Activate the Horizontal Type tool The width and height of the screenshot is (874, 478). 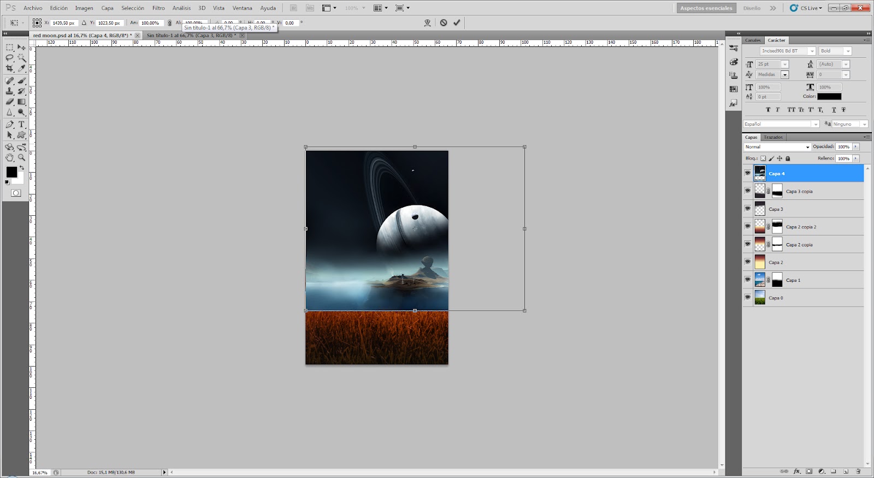[x=22, y=124]
